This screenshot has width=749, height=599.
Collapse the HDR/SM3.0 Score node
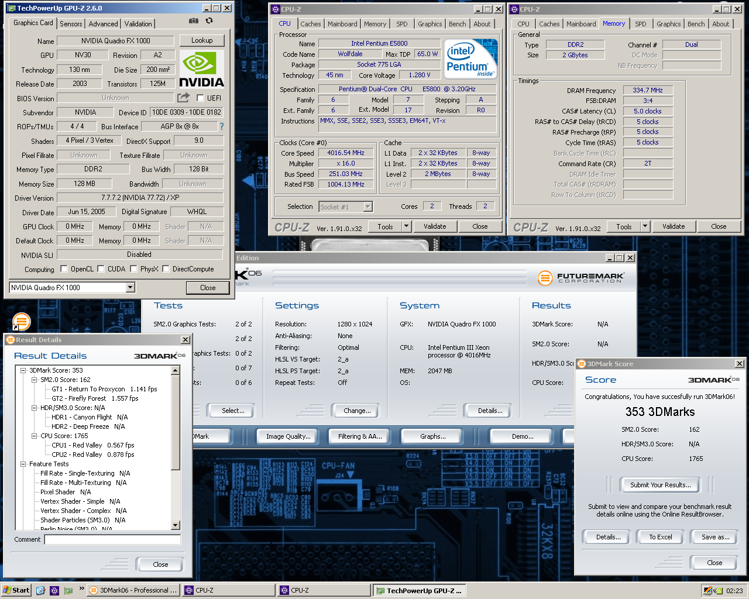35,408
